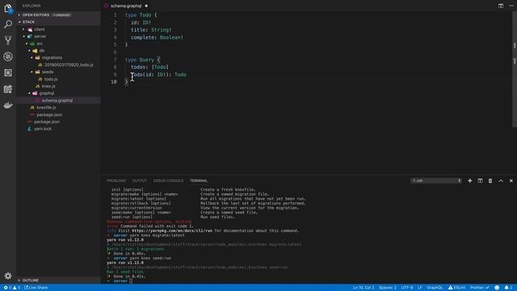Expand the client folder

[x=40, y=29]
